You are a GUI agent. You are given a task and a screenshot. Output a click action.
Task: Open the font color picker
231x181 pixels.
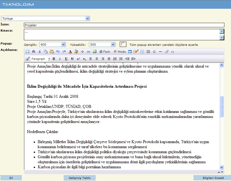click(x=70, y=52)
